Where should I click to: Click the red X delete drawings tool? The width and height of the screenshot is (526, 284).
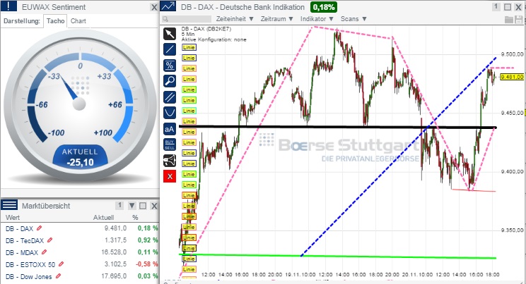(170, 177)
